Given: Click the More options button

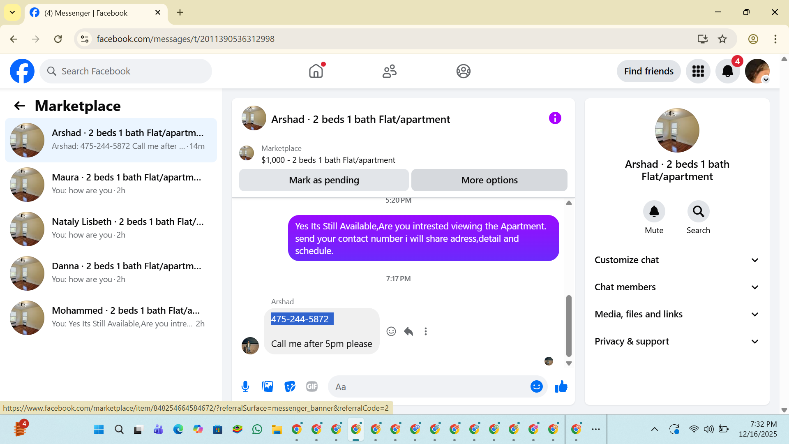Looking at the screenshot, I should pyautogui.click(x=489, y=180).
